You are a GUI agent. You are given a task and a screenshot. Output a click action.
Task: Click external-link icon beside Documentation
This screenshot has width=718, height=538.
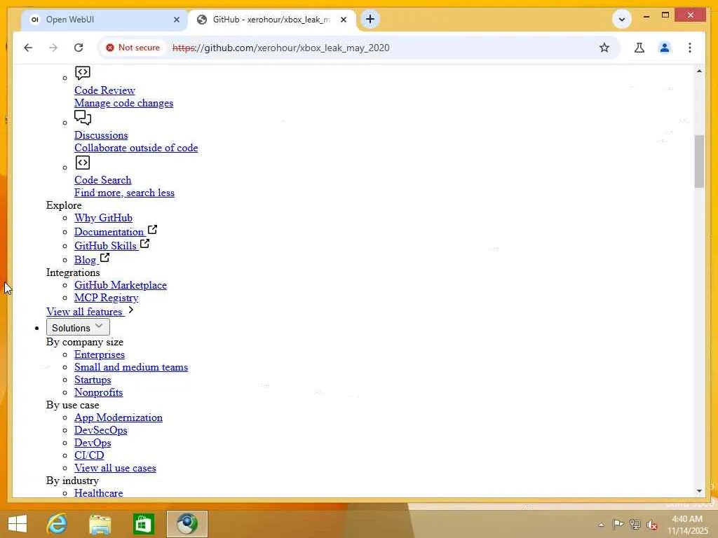click(x=152, y=230)
